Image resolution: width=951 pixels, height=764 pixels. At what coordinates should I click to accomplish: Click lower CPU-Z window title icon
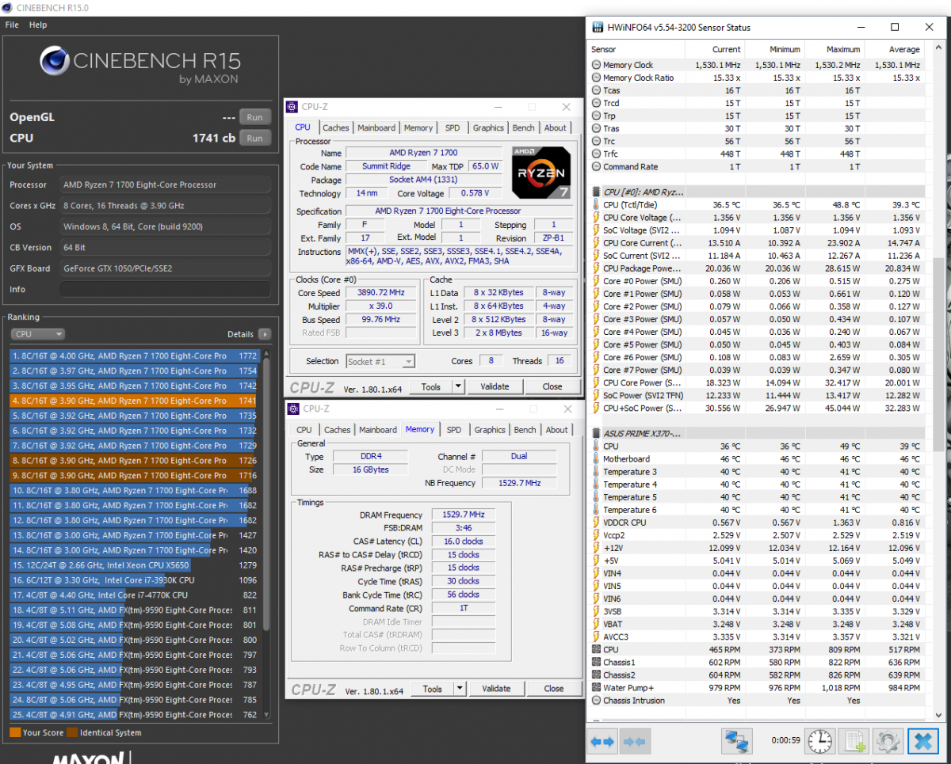click(x=294, y=409)
